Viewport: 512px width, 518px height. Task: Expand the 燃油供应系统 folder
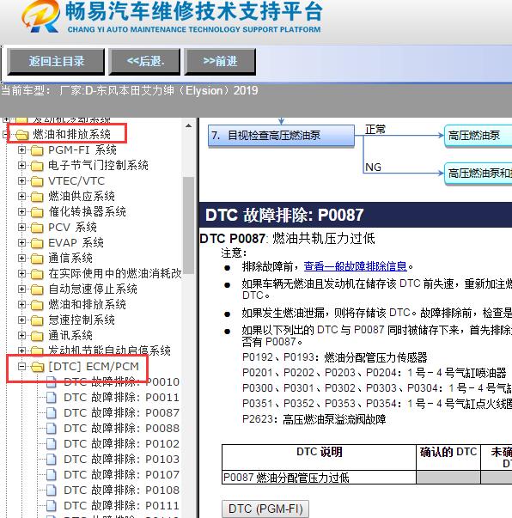pos(21,196)
